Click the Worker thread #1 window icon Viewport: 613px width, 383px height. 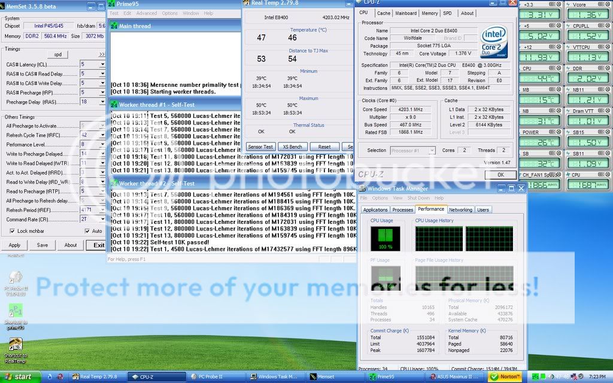[x=114, y=104]
